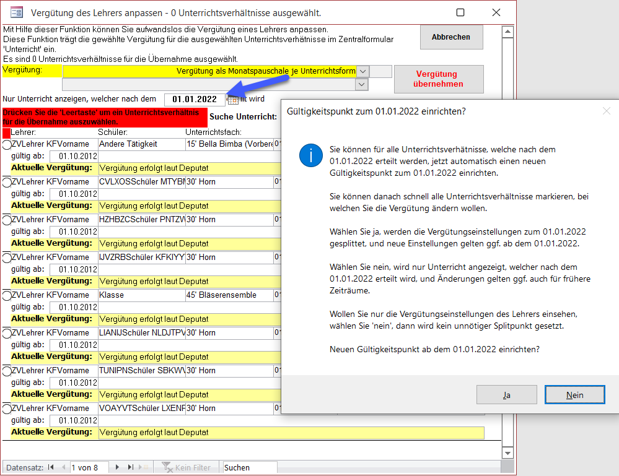The image size is (619, 476).
Task: Click the Suchen search box
Action: coord(250,467)
